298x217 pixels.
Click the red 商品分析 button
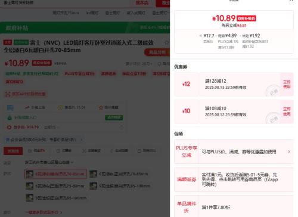click(x=157, y=52)
